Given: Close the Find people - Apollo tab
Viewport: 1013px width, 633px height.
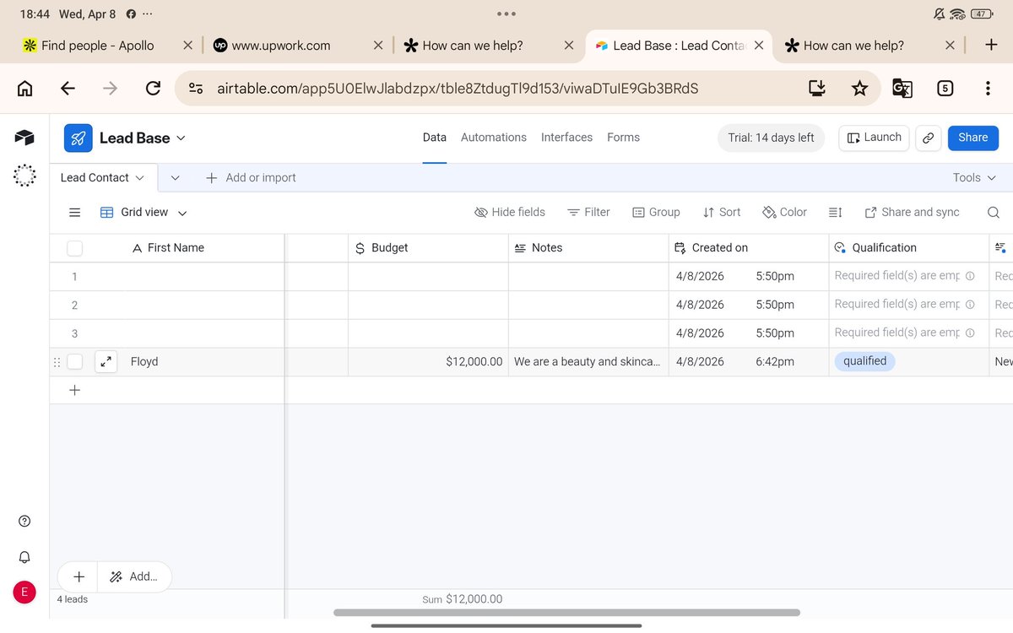Looking at the screenshot, I should point(187,46).
